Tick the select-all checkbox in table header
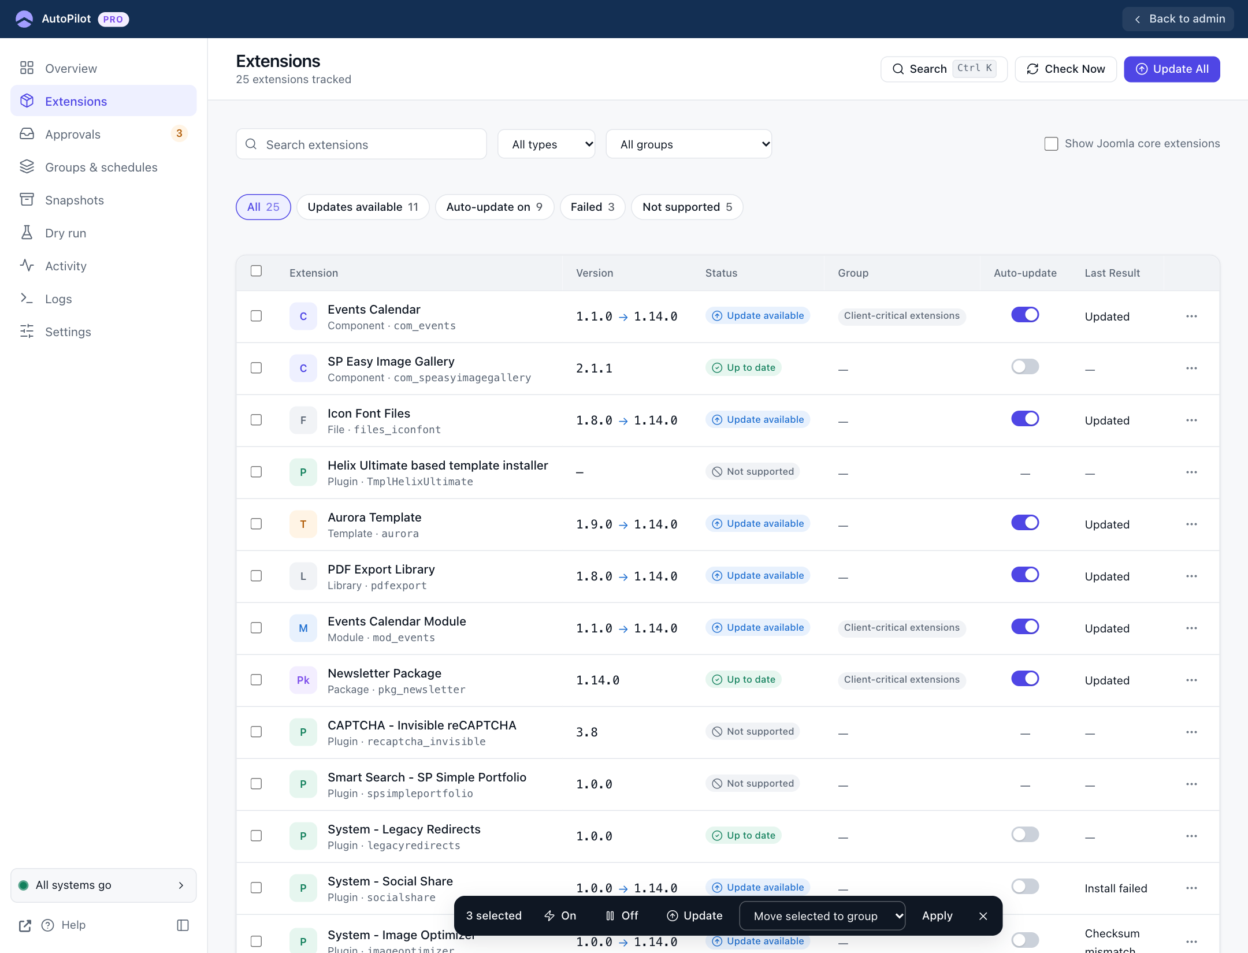Viewport: 1248px width, 953px height. tap(256, 271)
